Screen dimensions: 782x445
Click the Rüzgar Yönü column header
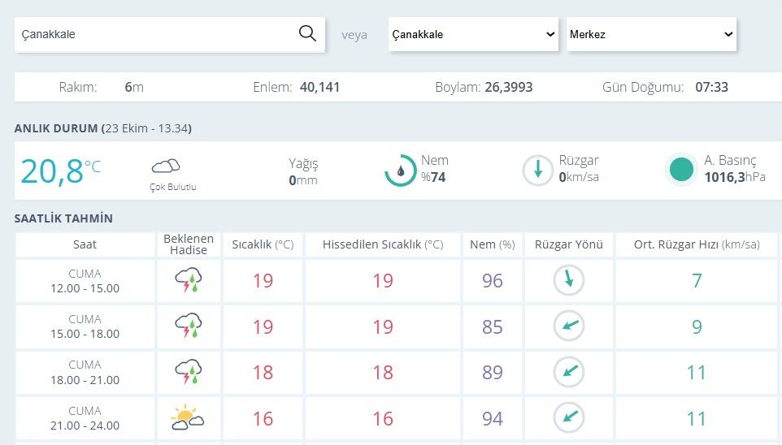(x=568, y=244)
